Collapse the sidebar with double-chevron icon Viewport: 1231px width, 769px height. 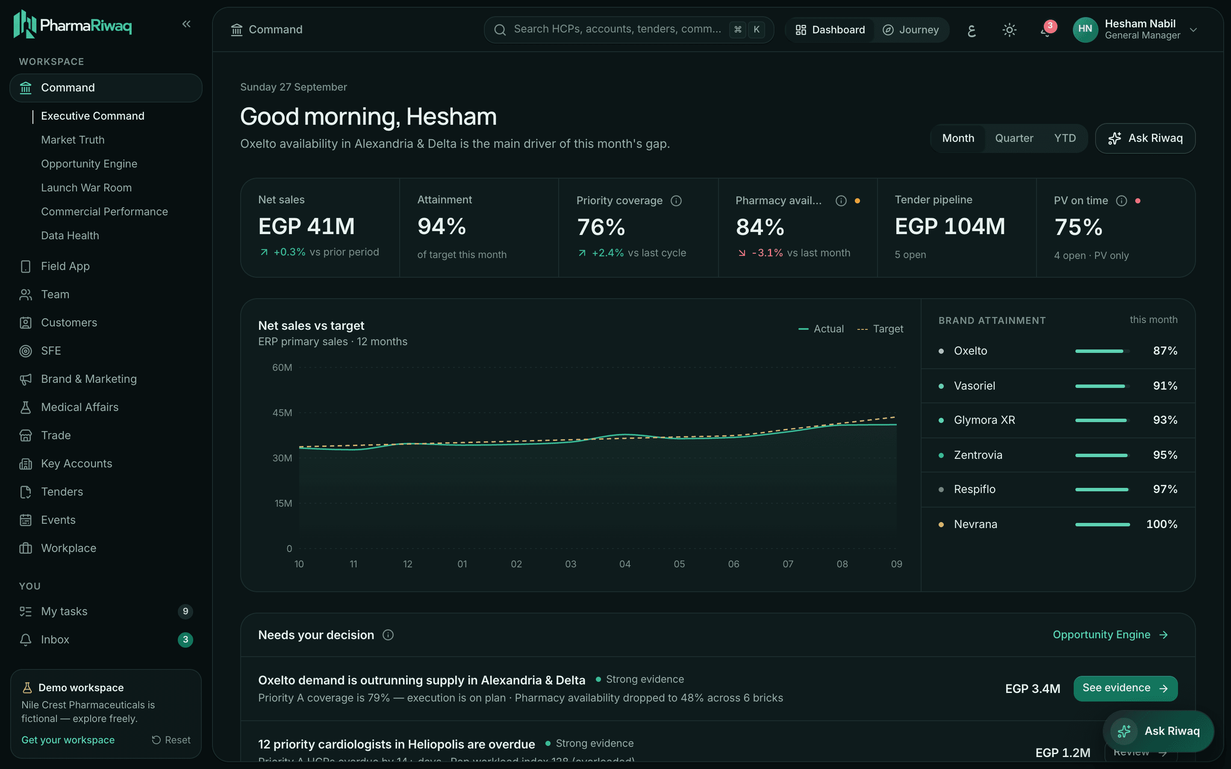point(186,24)
